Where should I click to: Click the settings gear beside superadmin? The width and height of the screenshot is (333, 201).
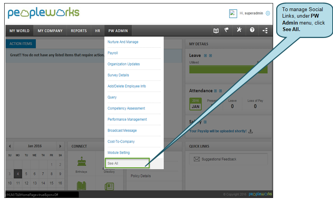(x=268, y=13)
